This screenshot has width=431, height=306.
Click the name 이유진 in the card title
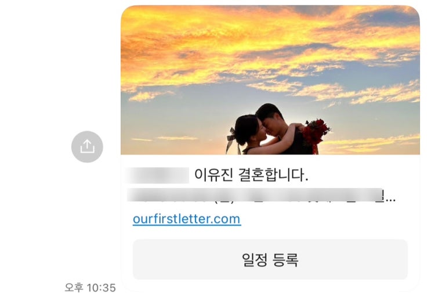214,175
